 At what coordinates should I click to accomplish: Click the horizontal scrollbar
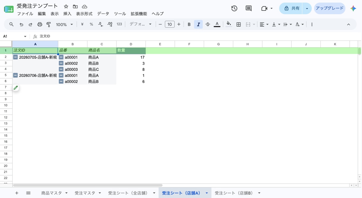coord(88,185)
